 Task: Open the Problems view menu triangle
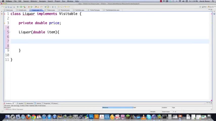click(207, 103)
